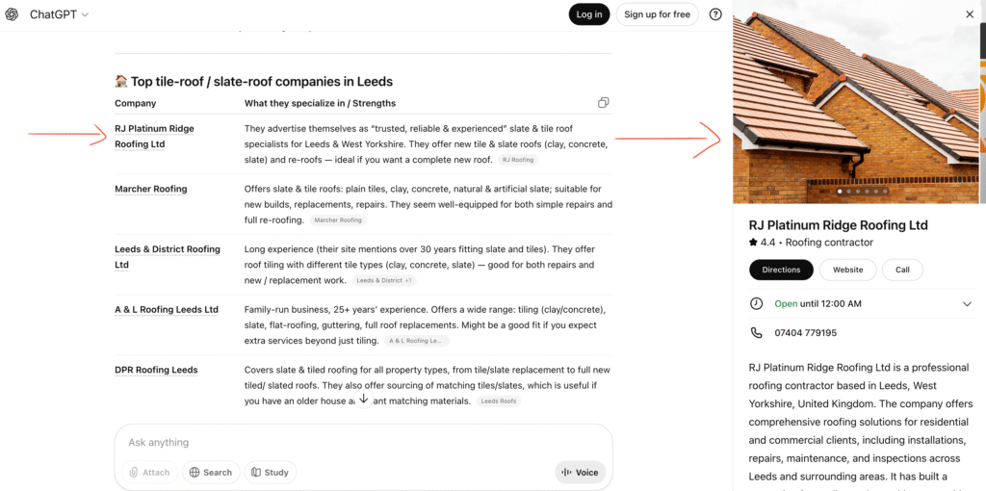This screenshot has width=986, height=491.
Task: Toggle Study mode in the composer
Action: pos(270,473)
